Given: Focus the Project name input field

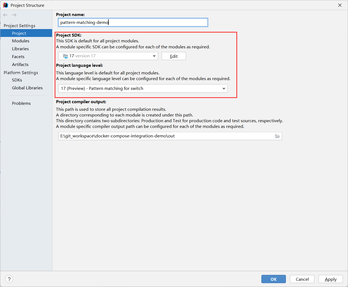Looking at the screenshot, I should tap(133, 22).
